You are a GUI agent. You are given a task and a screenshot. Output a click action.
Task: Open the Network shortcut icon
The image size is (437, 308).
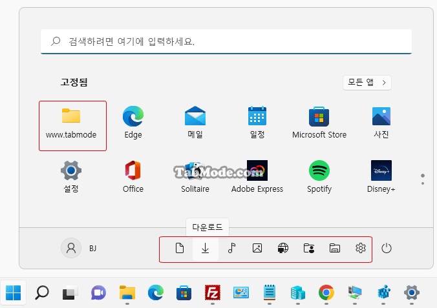[283, 248]
